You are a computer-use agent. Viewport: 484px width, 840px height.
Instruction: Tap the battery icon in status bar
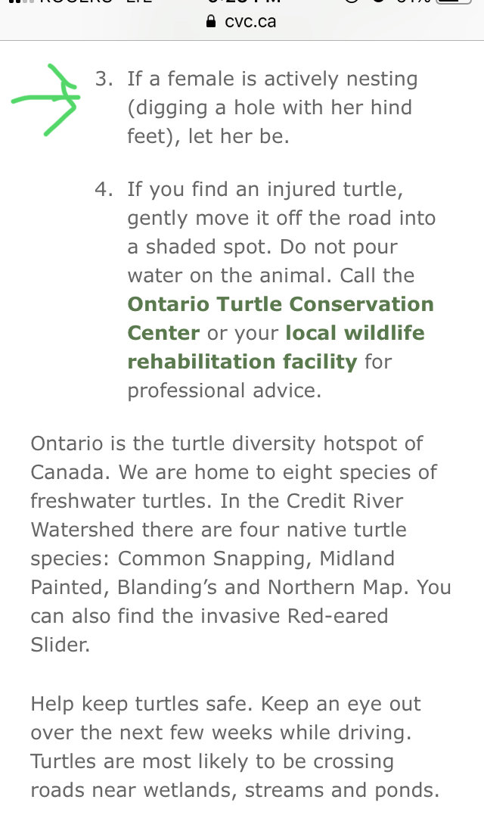pyautogui.click(x=454, y=2)
